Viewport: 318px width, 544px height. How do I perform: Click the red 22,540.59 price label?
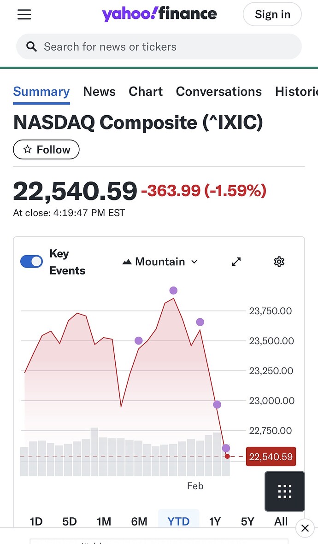coord(271,457)
